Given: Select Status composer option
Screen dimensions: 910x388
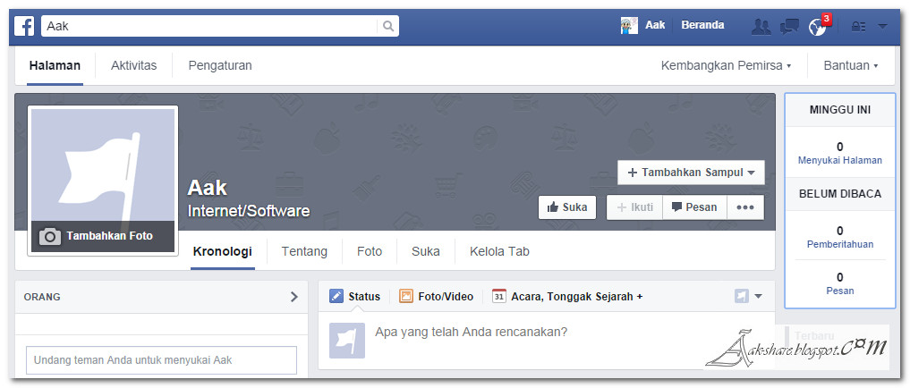Looking at the screenshot, I should pos(354,297).
